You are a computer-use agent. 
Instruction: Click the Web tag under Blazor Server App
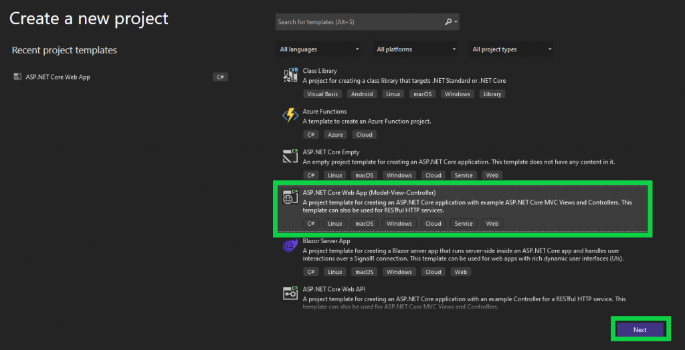point(461,272)
